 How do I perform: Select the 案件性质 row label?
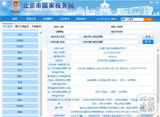pos(59,108)
